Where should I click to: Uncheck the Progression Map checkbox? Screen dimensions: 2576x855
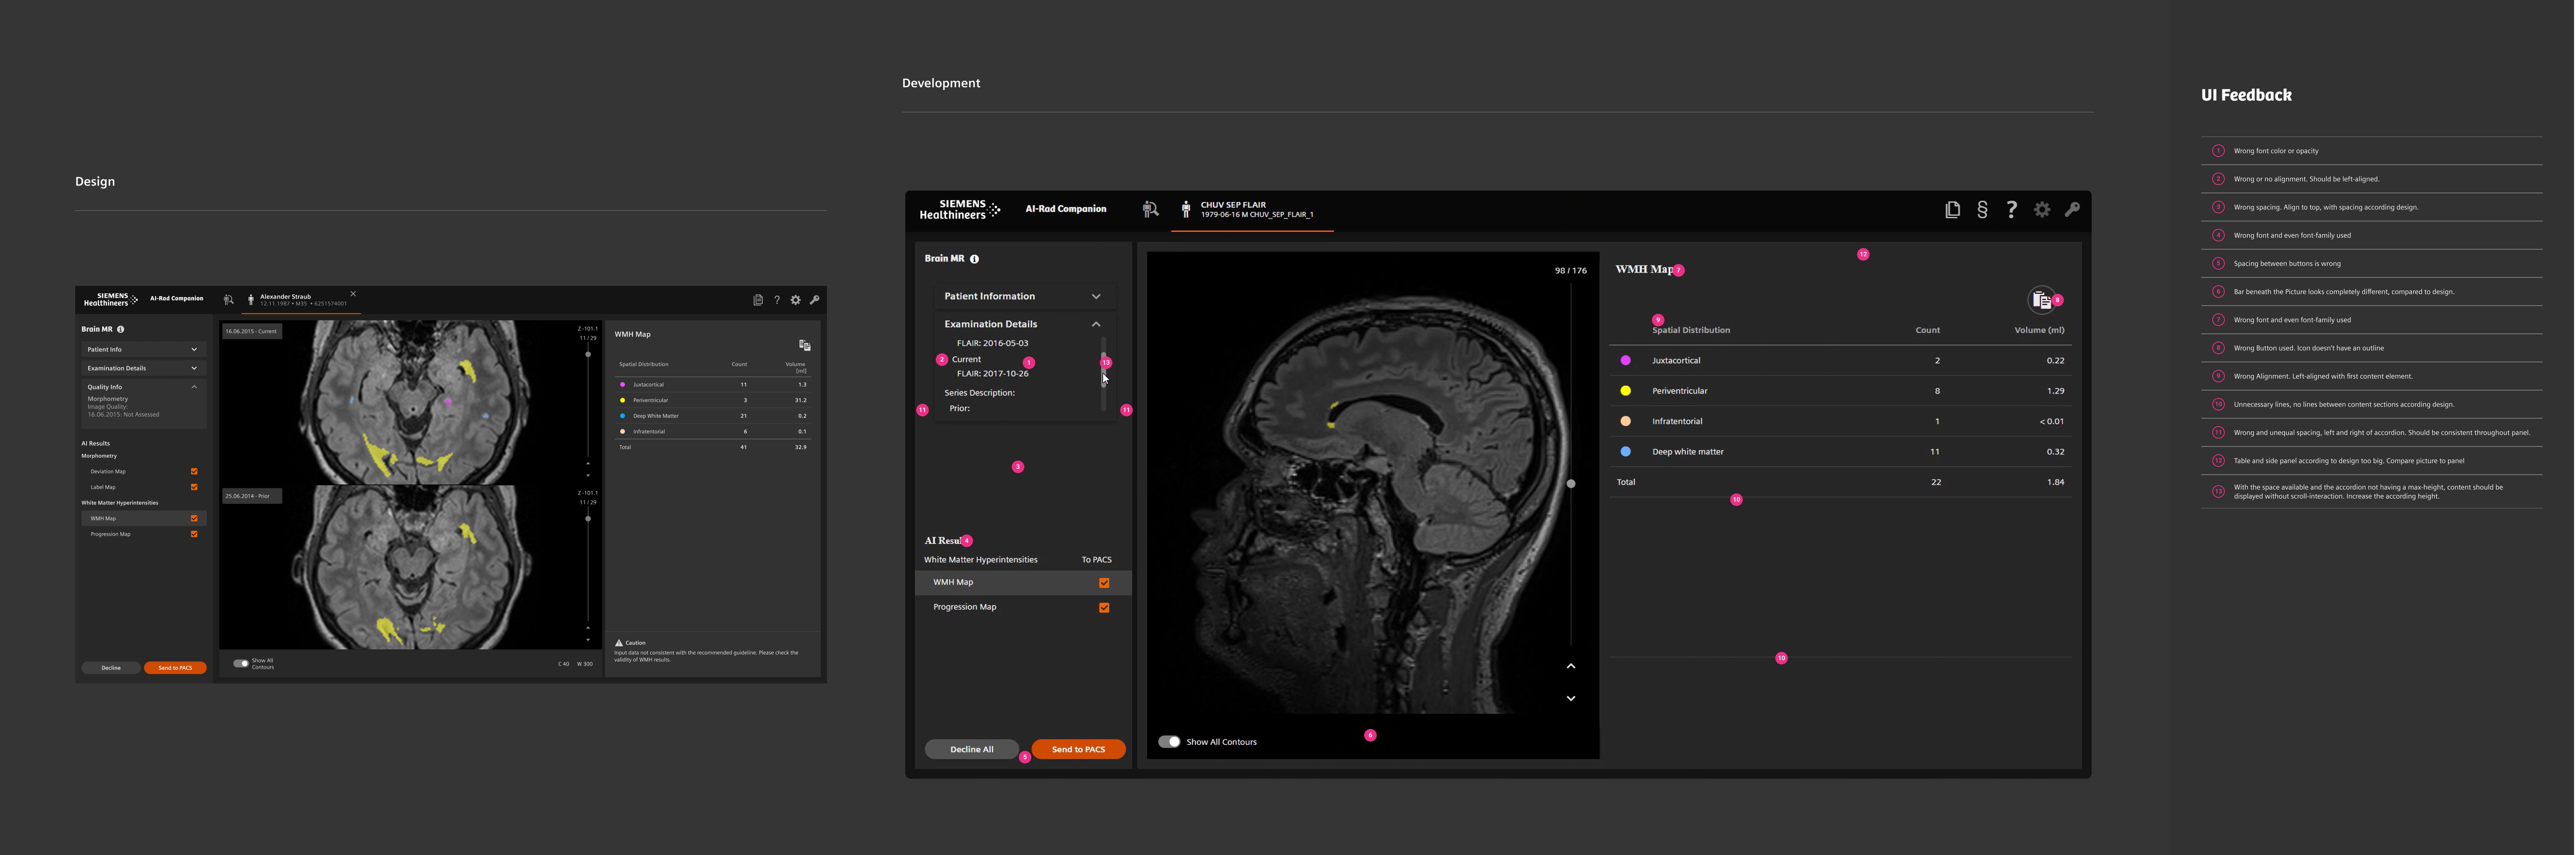1104,607
